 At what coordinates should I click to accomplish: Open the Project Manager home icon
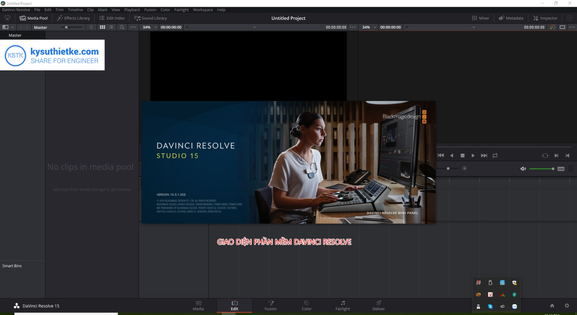[552, 306]
